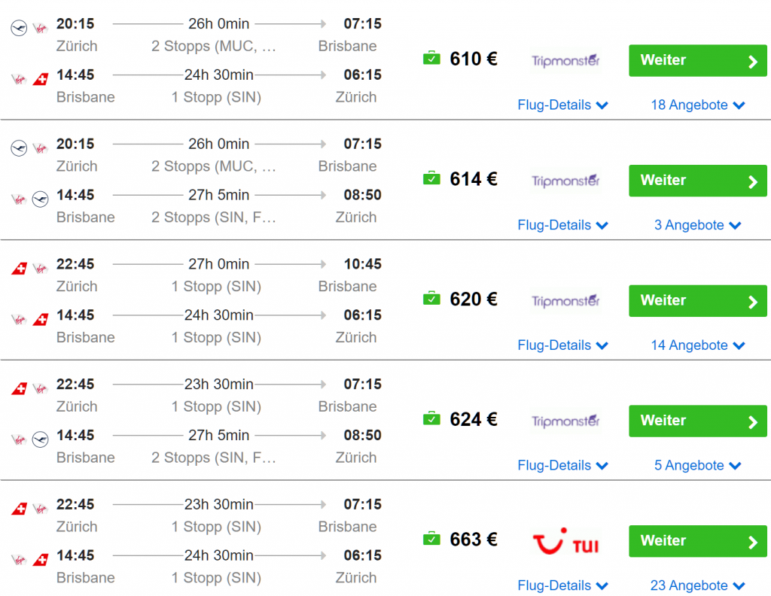771x596 pixels.
Task: Expand Flug-Details for the 620 € flight
Action: tap(562, 345)
